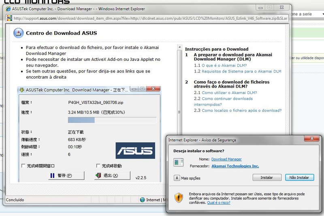This screenshot has height=216, width=324.
Task: Close the Download Manager progress window
Action: point(153,89)
